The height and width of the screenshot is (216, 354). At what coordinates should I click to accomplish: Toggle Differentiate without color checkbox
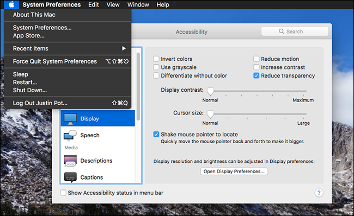[x=156, y=75]
